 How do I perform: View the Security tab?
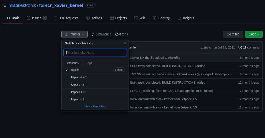(161, 18)
